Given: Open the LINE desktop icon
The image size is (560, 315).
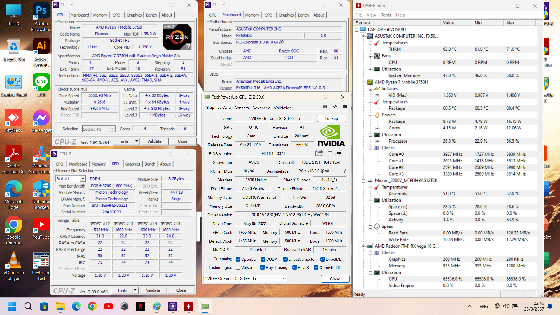Looking at the screenshot, I should tap(41, 85).
